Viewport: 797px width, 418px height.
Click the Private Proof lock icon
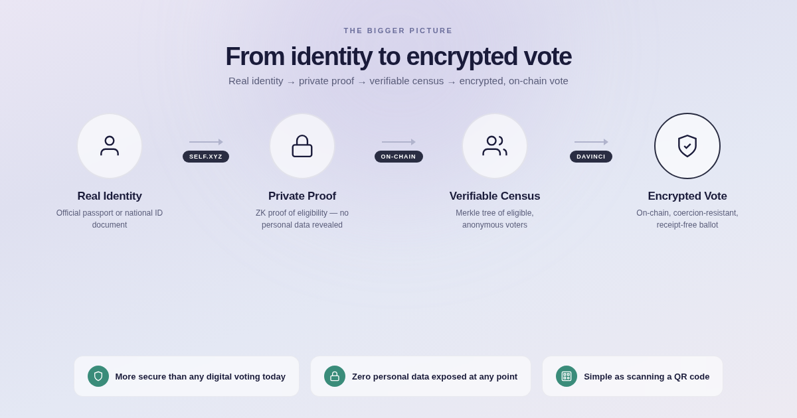(x=302, y=146)
